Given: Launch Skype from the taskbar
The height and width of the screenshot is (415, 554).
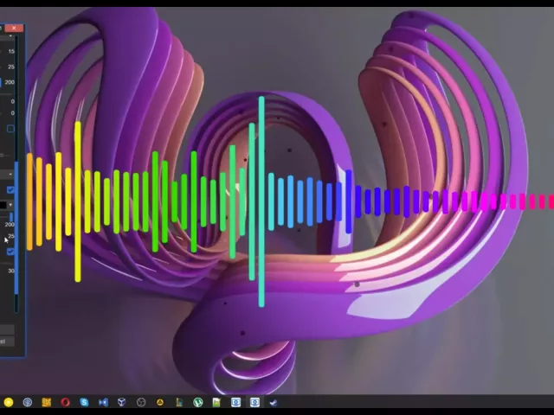Looking at the screenshot, I should 84,402.
